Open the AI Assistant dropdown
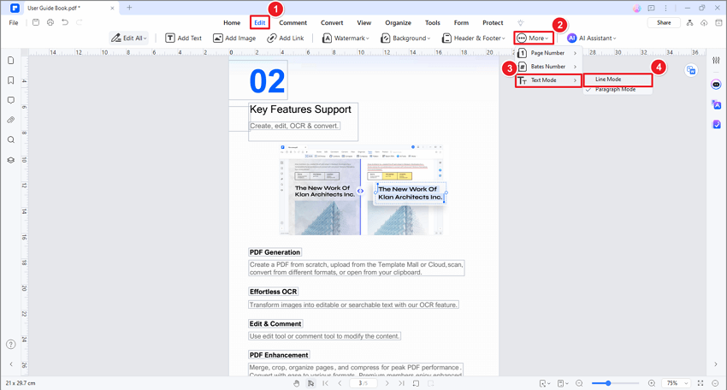 tap(592, 38)
